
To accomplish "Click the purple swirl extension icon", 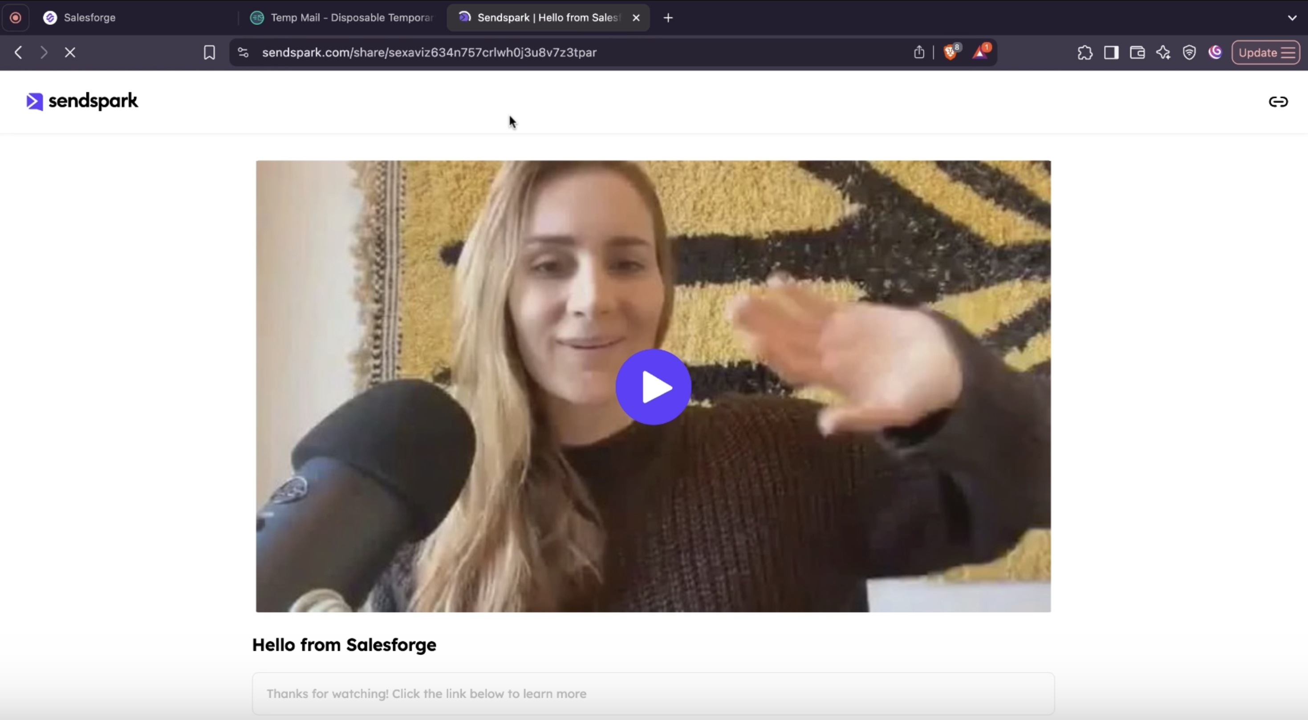I will [1215, 52].
